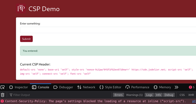Open the Memory tab
Viewport: 196px width, 104px height.
point(162,87)
